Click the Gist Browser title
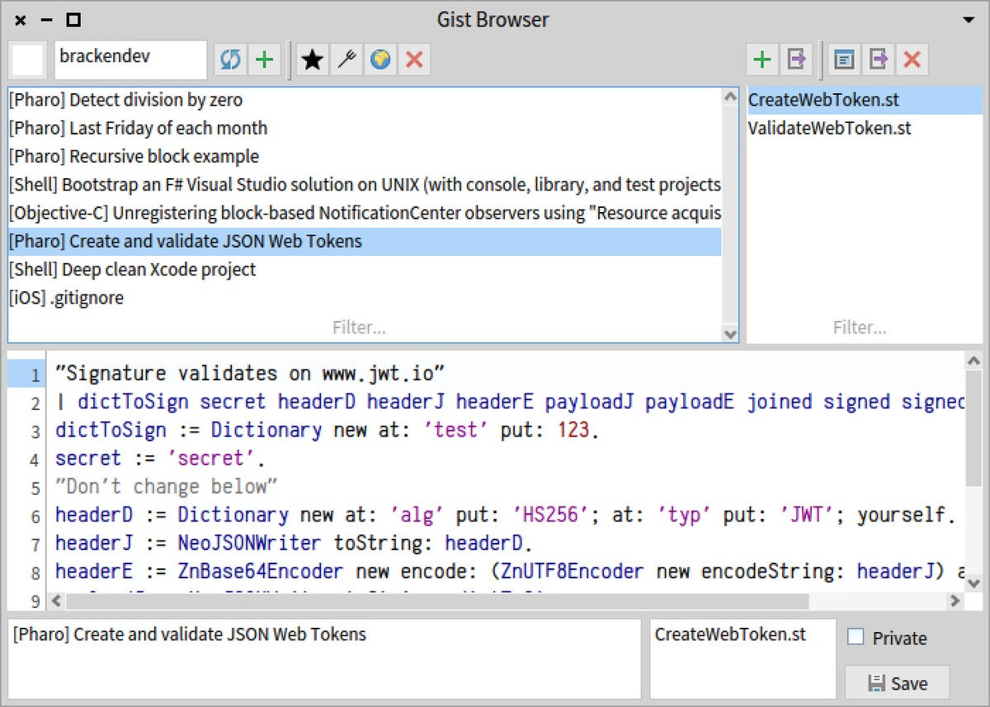This screenshot has width=990, height=707. click(x=493, y=20)
